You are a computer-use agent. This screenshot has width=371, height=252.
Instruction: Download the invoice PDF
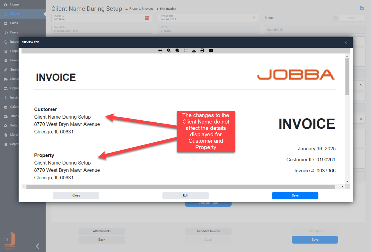(x=194, y=51)
